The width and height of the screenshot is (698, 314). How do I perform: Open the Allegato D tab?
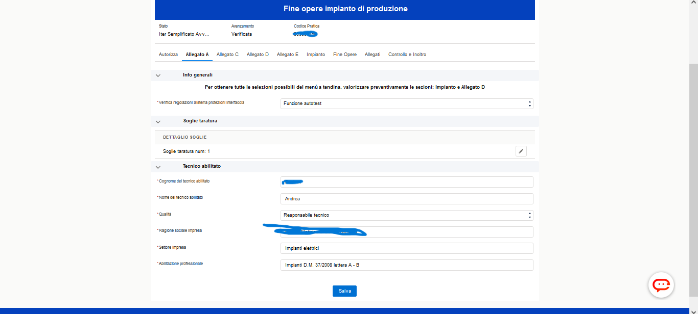[x=258, y=55]
